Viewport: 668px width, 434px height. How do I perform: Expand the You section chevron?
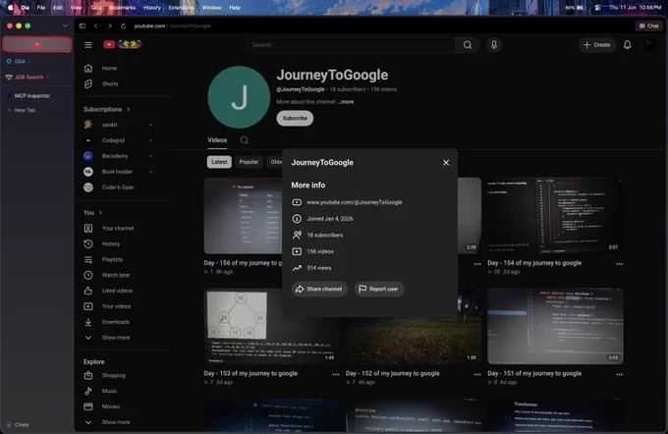tap(100, 212)
